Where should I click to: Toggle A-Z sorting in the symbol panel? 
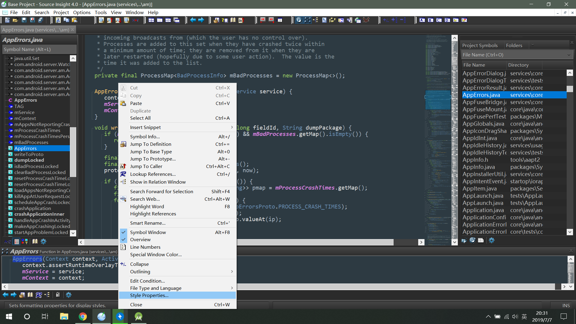[8, 241]
